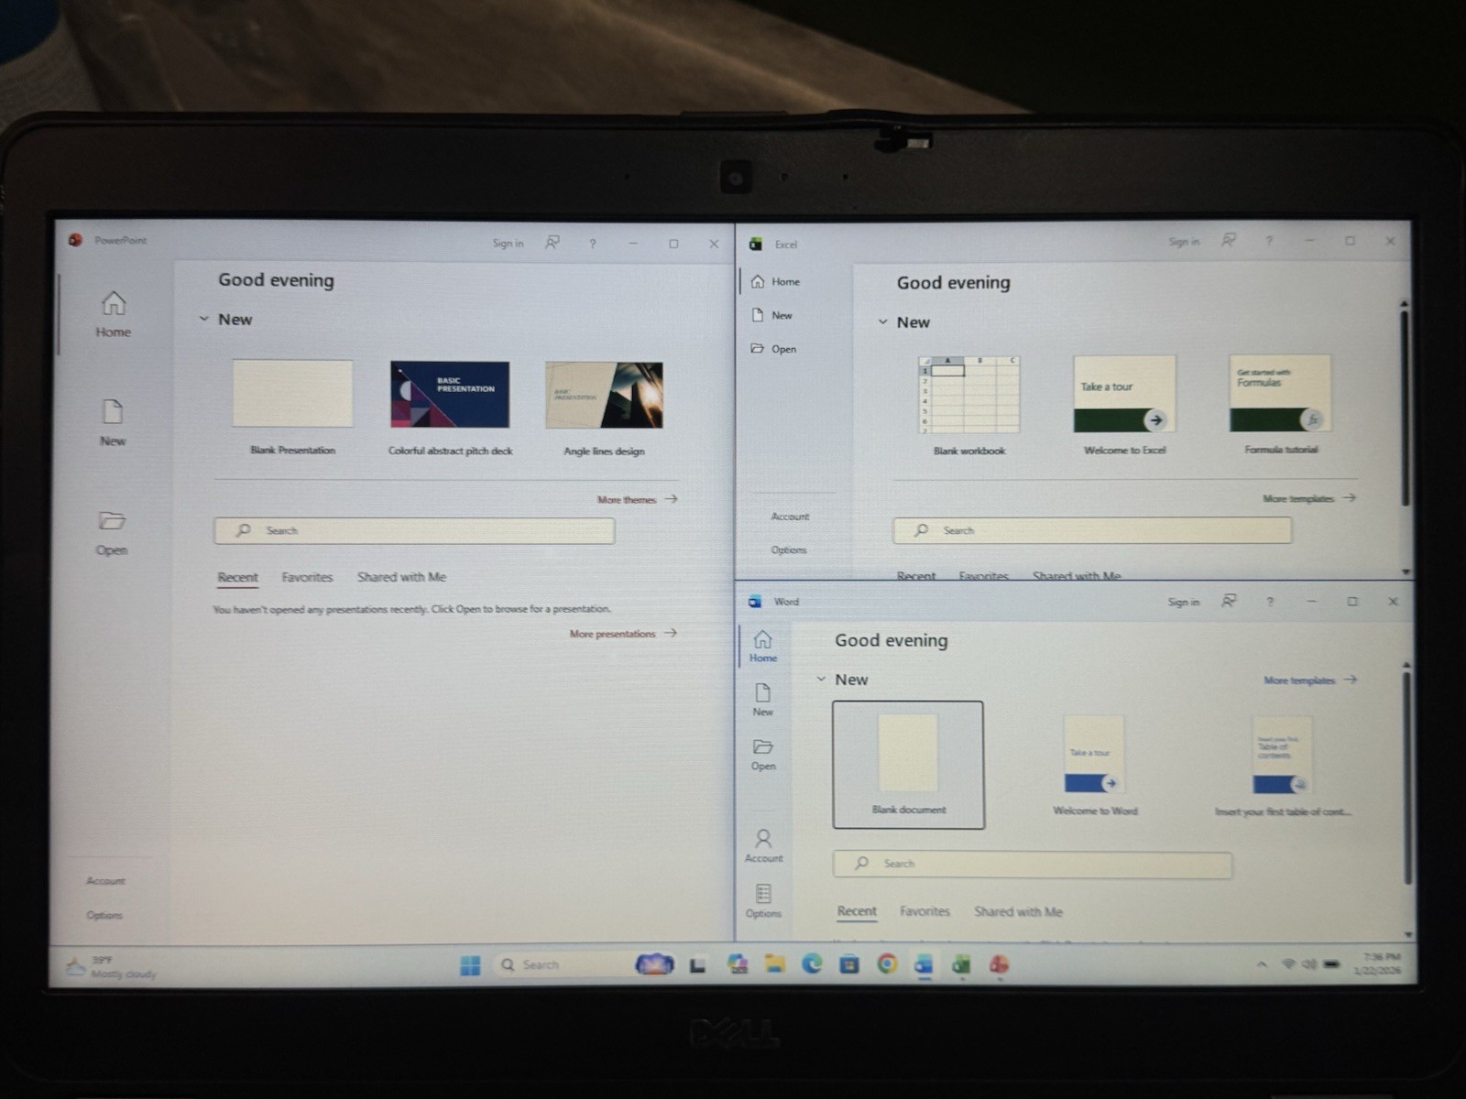Choose Angle lines design template
The height and width of the screenshot is (1099, 1466).
click(604, 395)
